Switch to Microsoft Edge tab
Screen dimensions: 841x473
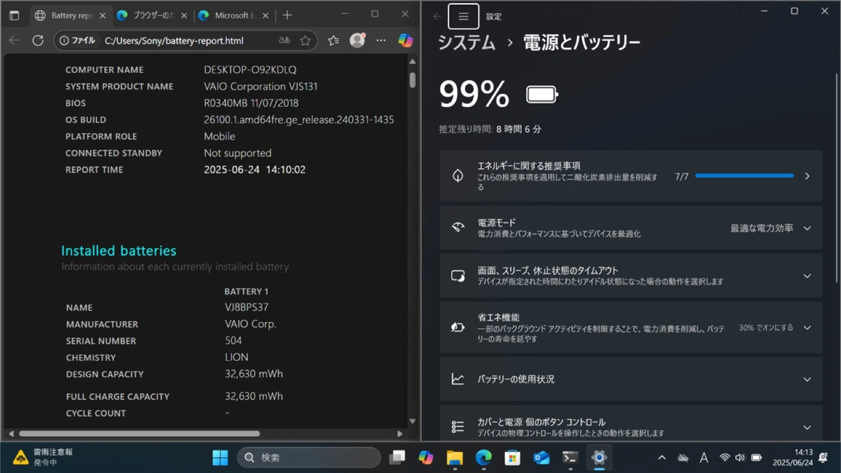(x=234, y=16)
